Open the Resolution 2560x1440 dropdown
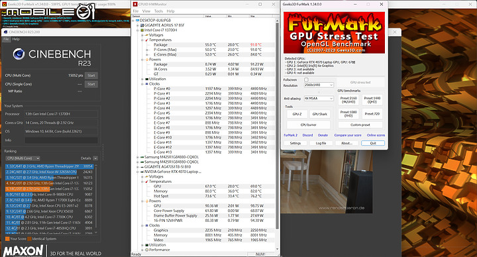The image size is (477, 257). tap(319, 85)
